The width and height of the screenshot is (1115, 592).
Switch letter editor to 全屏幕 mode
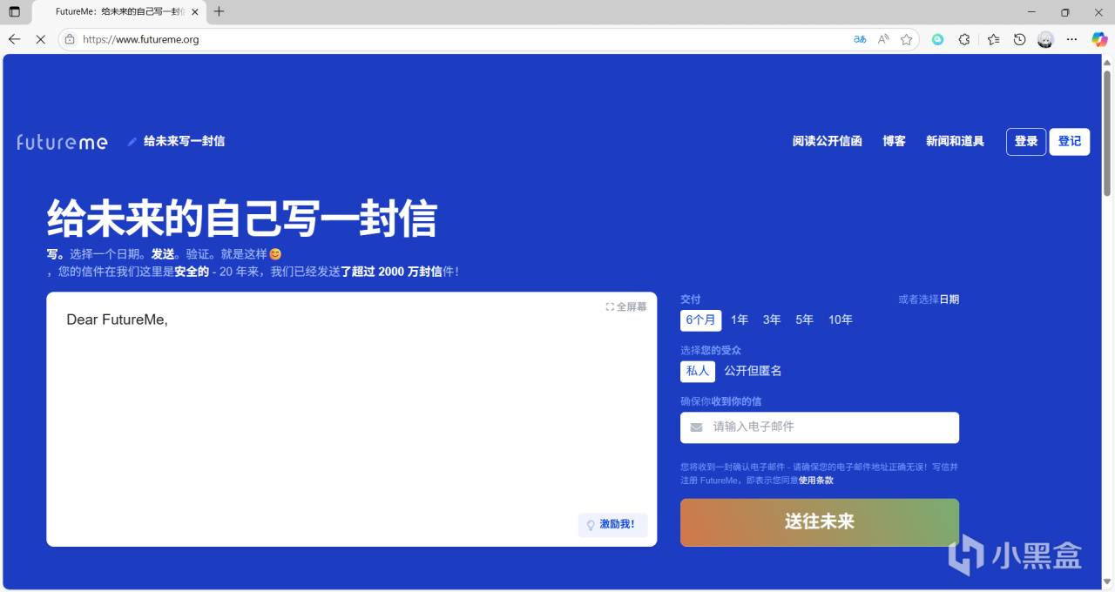(x=626, y=306)
